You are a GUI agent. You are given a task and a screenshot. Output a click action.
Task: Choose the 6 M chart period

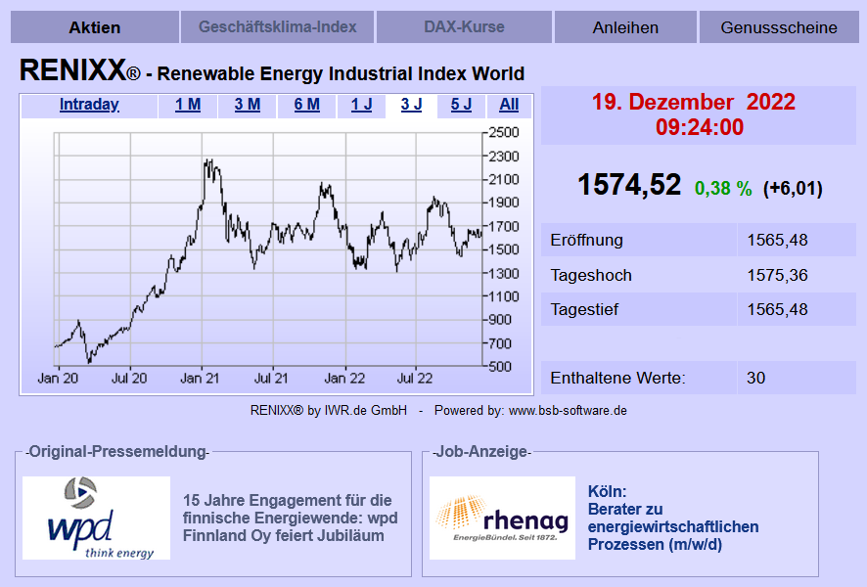tap(307, 105)
